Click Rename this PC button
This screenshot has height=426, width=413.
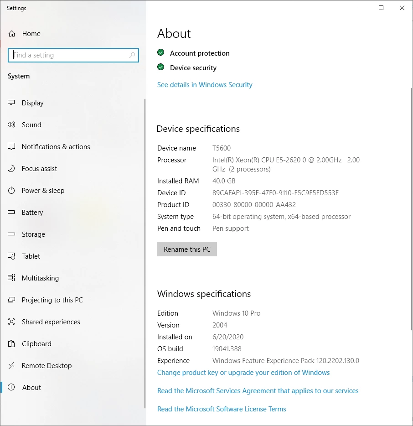pyautogui.click(x=187, y=249)
